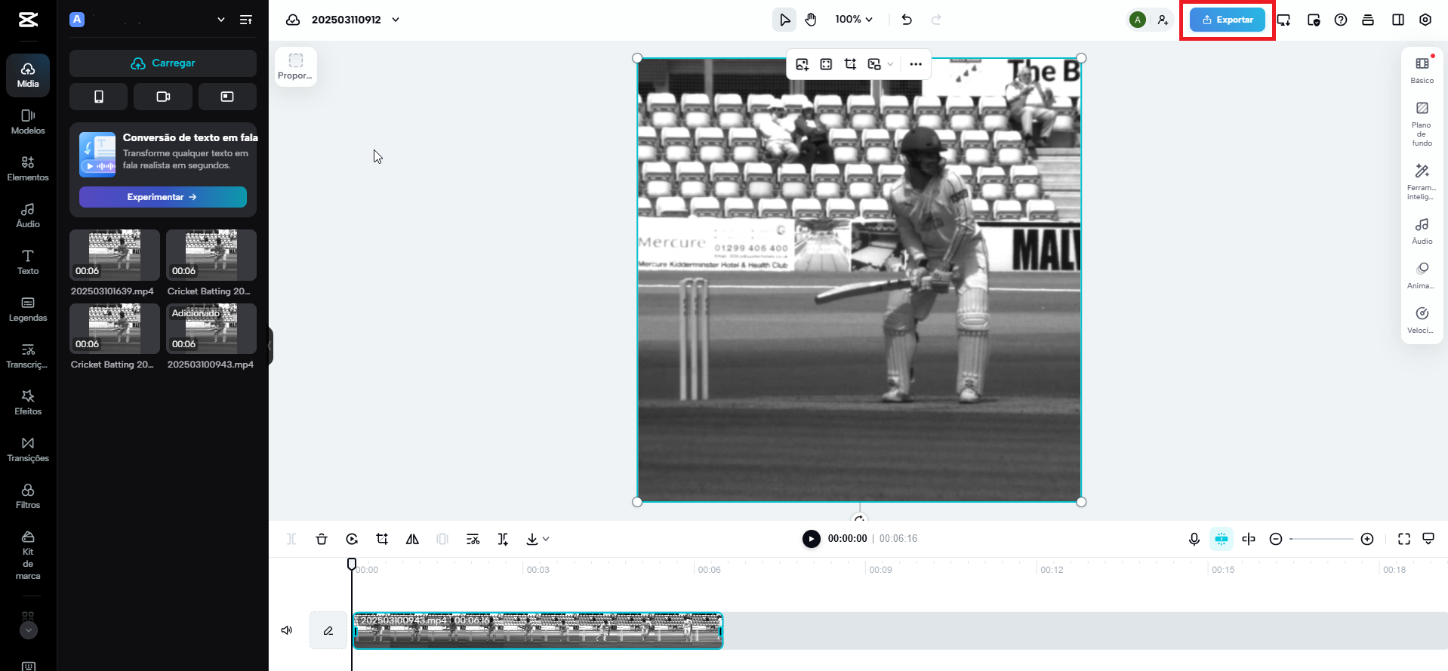Click the Exportar button
This screenshot has width=1448, height=671.
[x=1227, y=20]
